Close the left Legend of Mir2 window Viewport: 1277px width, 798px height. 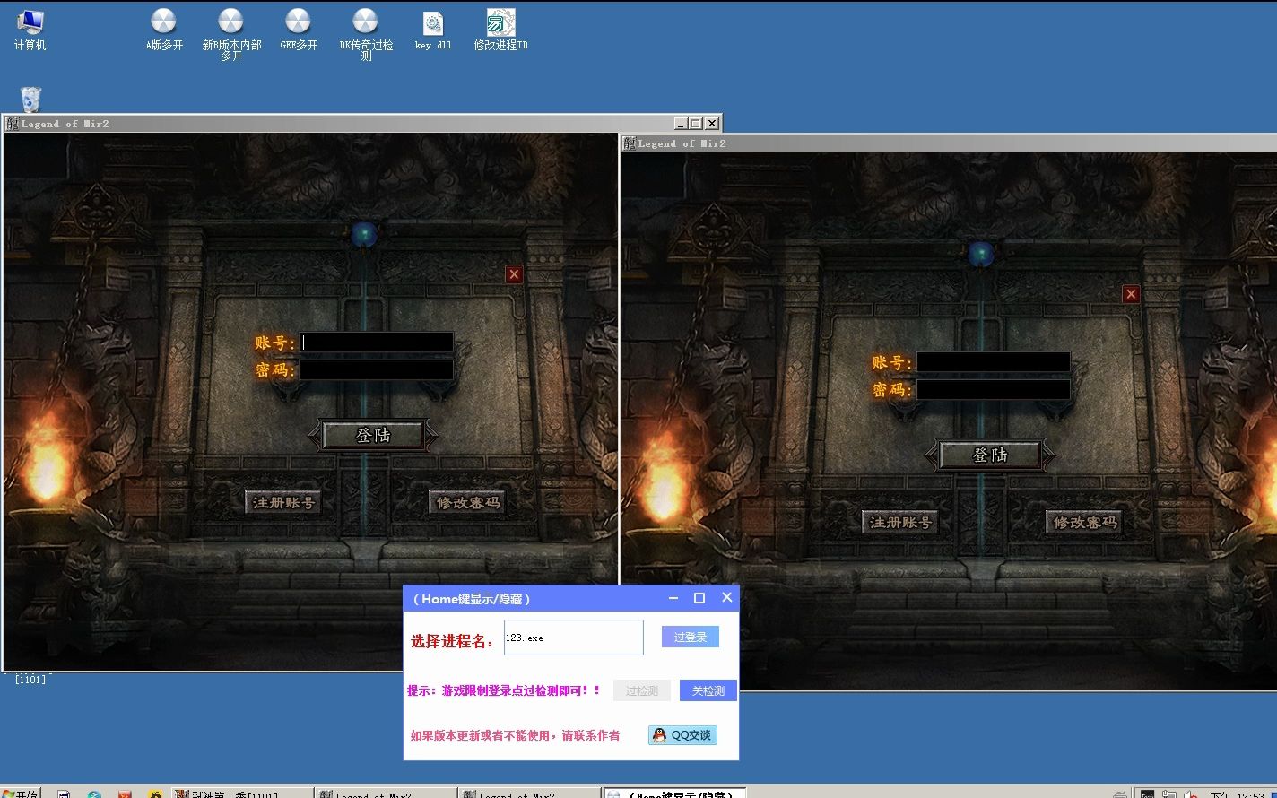[x=712, y=124]
